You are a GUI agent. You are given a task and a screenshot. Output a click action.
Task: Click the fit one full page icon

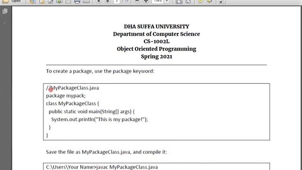point(188,1)
